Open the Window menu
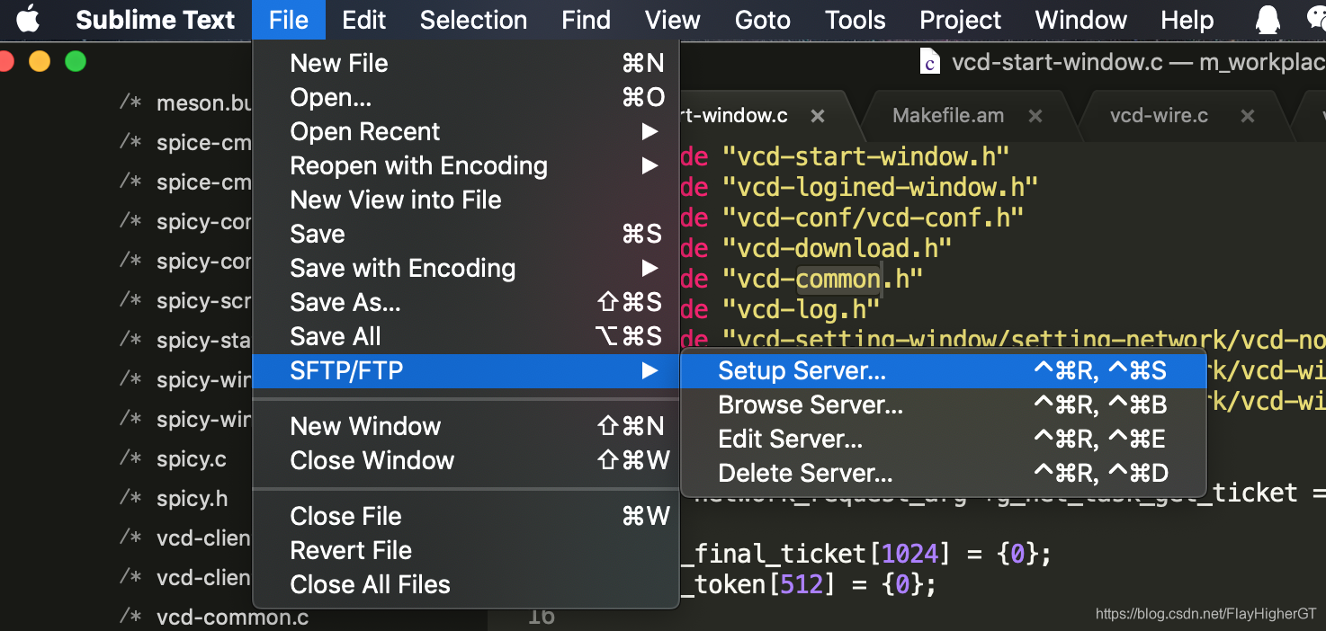 click(x=1080, y=20)
